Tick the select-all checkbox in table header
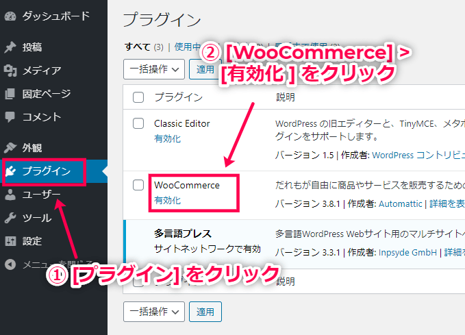The height and width of the screenshot is (335, 465). point(138,97)
